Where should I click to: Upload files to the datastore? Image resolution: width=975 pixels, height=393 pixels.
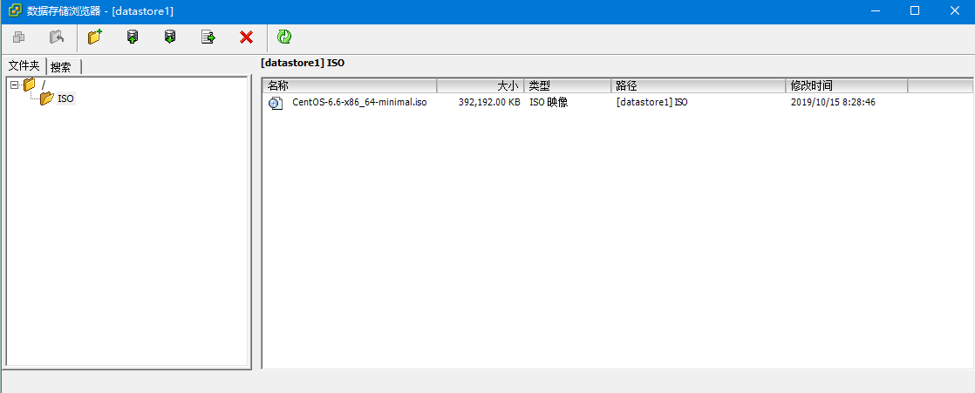pyautogui.click(x=133, y=37)
